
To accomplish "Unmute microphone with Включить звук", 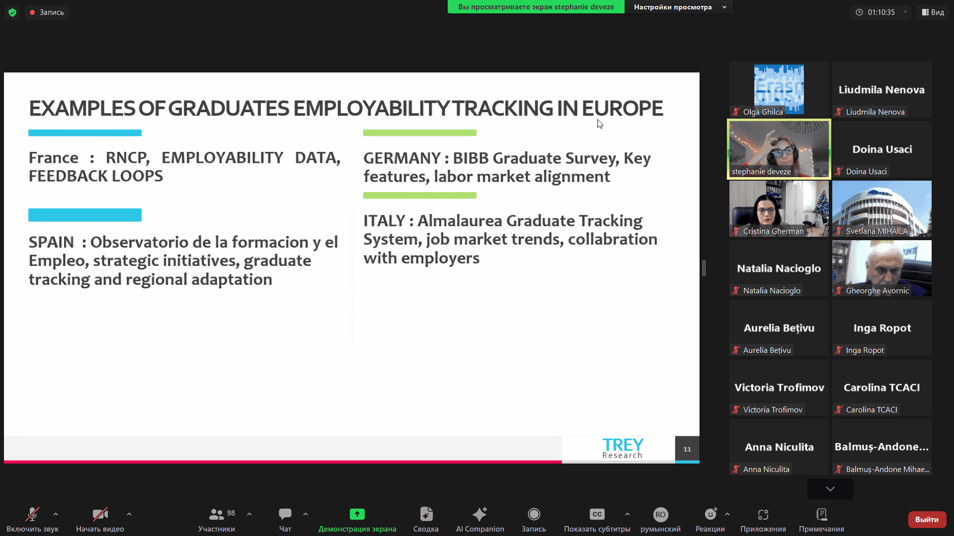I will point(32,514).
